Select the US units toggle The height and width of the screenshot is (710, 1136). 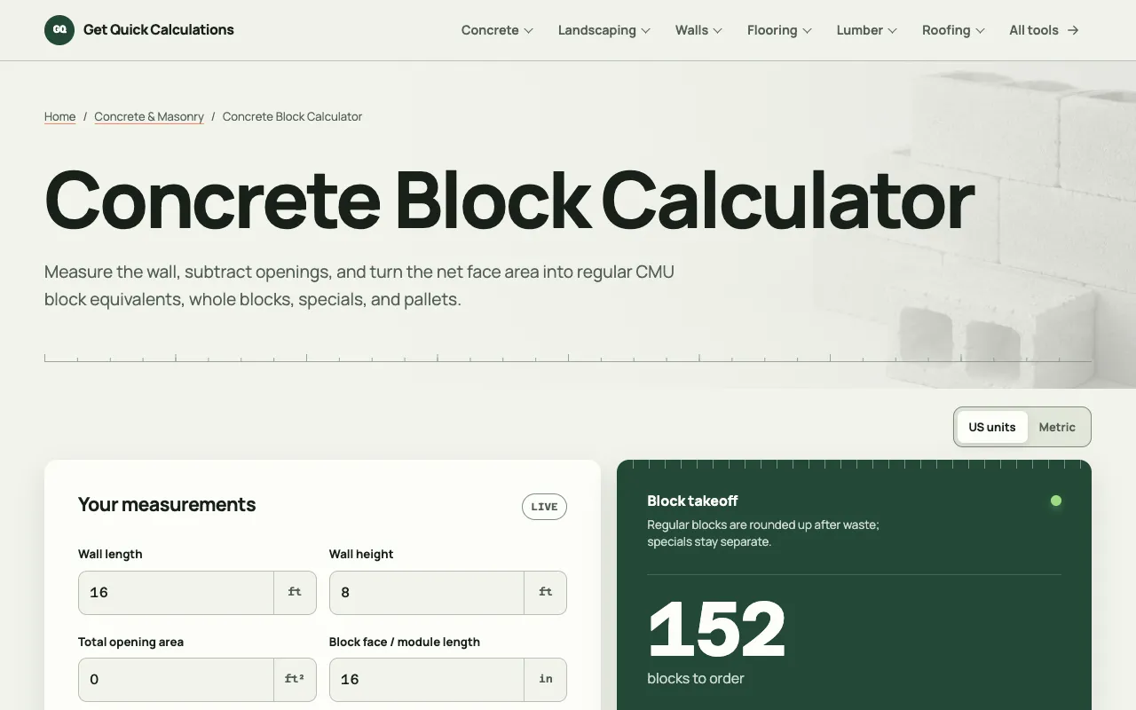click(x=991, y=427)
